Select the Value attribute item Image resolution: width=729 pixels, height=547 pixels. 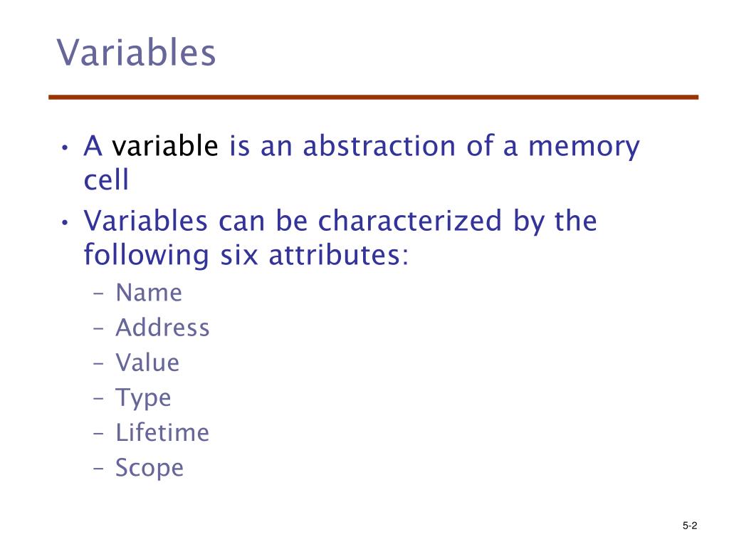point(147,363)
